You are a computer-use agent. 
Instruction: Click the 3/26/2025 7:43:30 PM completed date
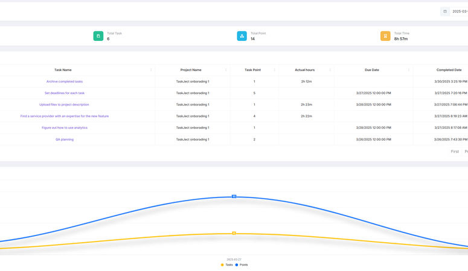pyautogui.click(x=450, y=139)
